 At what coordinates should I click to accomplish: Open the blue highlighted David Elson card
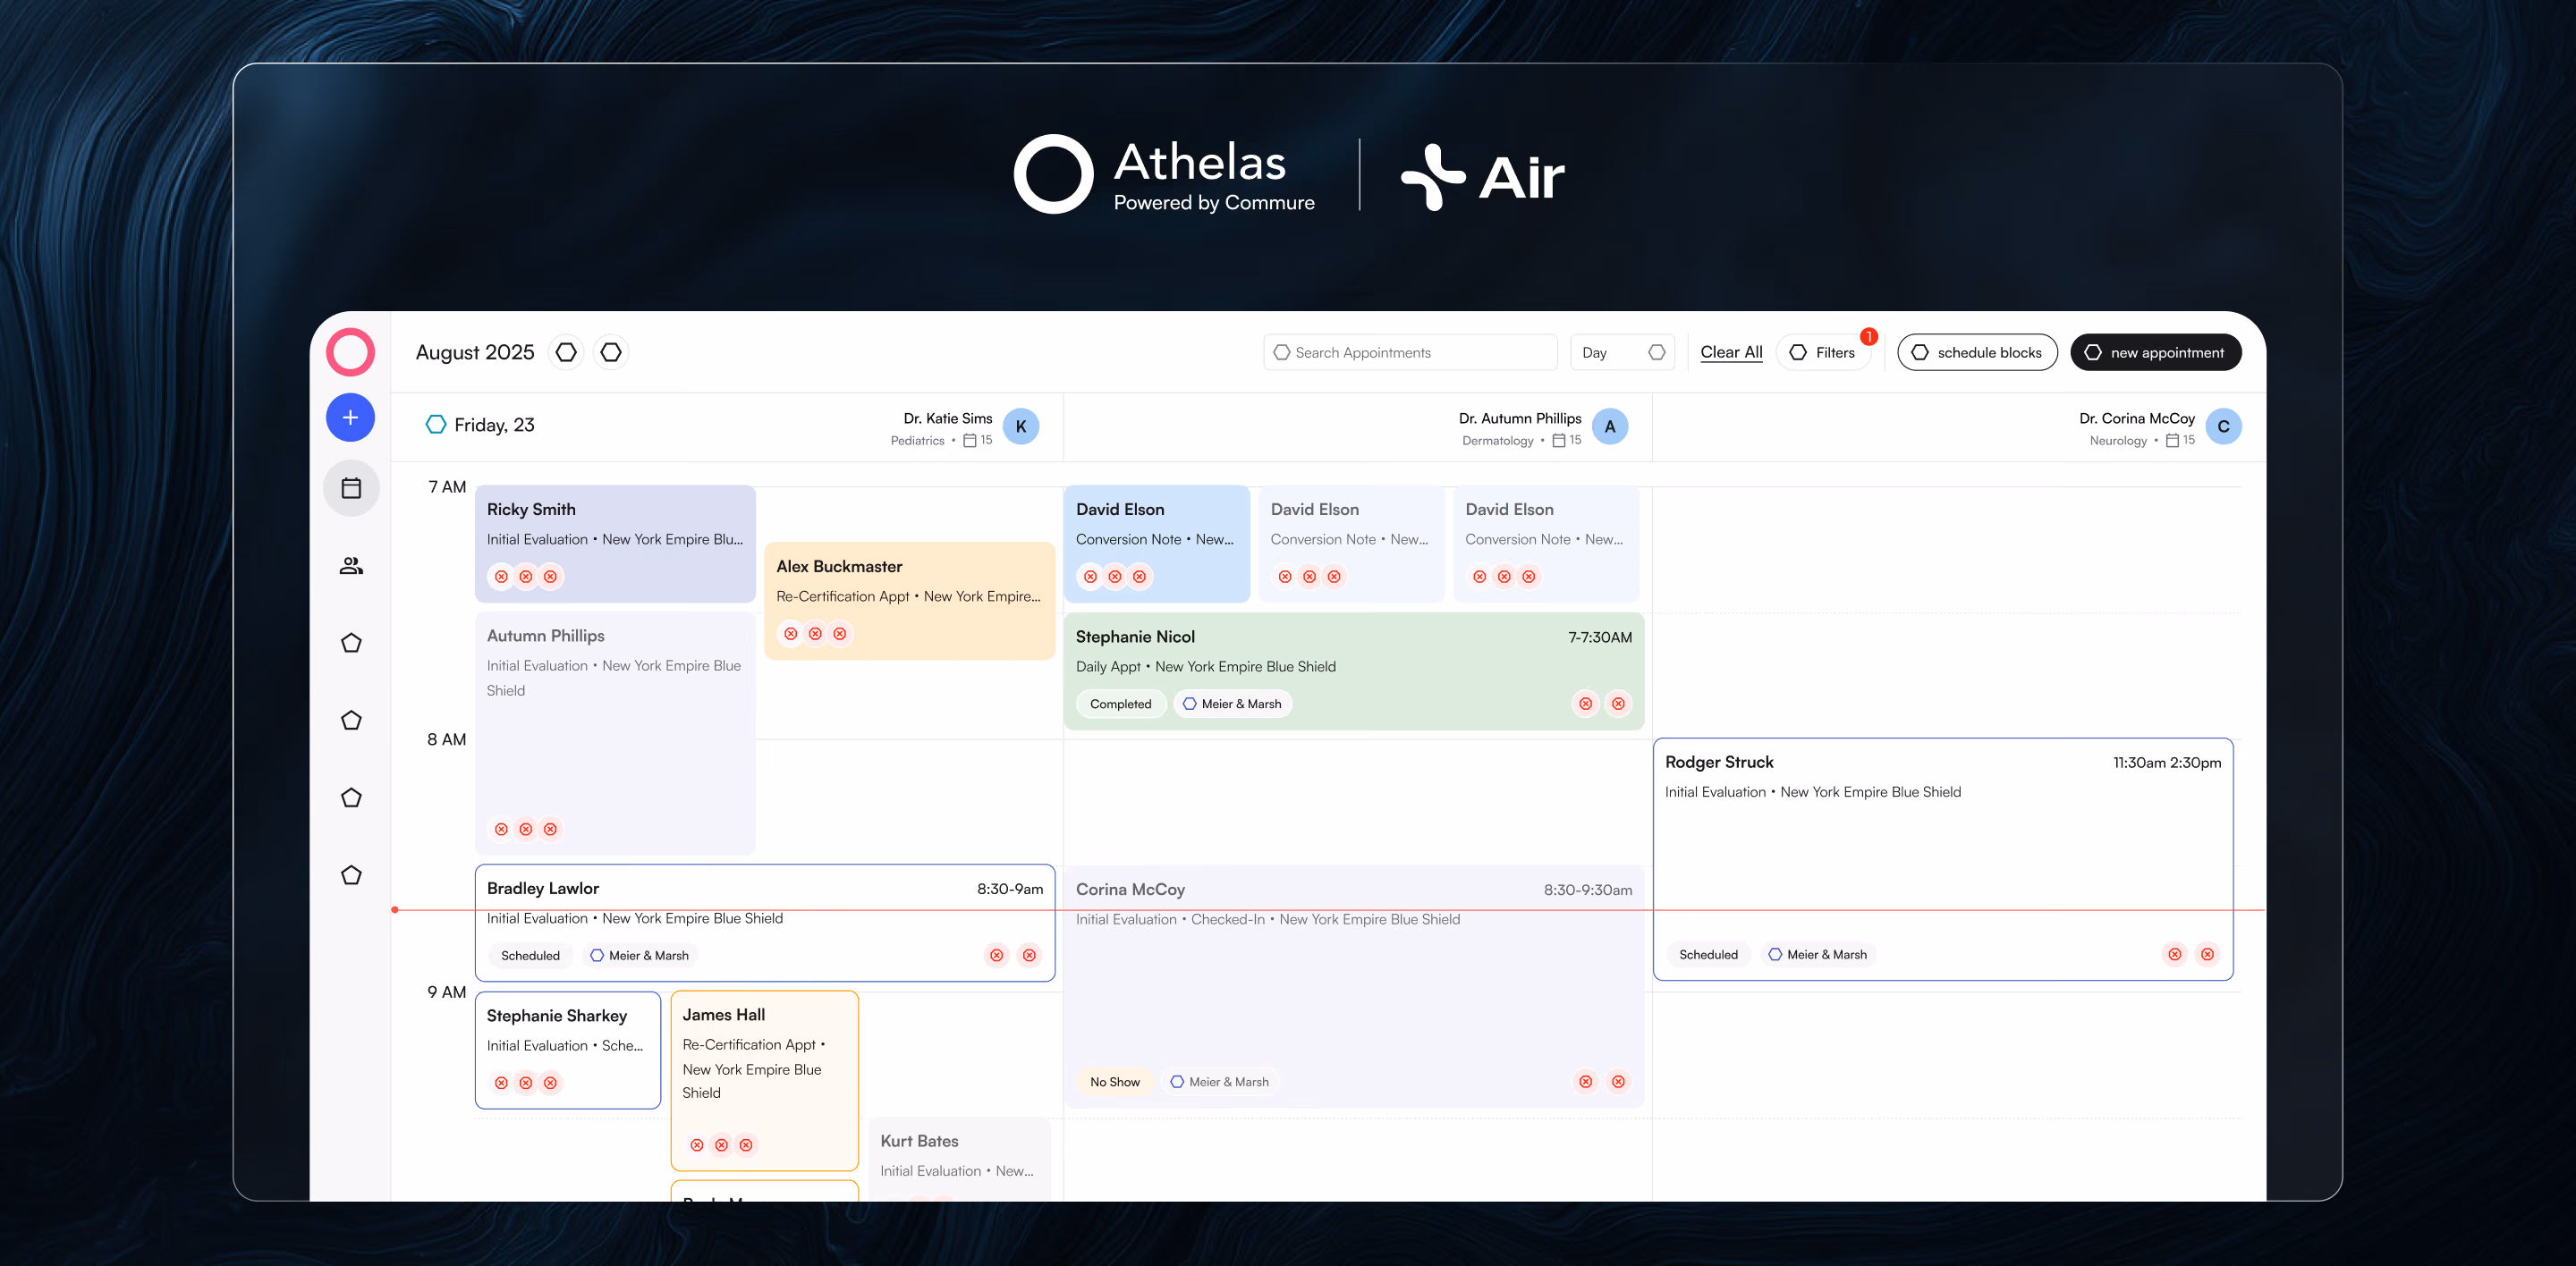pos(1157,544)
